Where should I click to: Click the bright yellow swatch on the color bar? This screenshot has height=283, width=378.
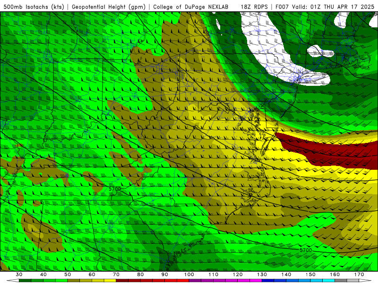coord(110,281)
